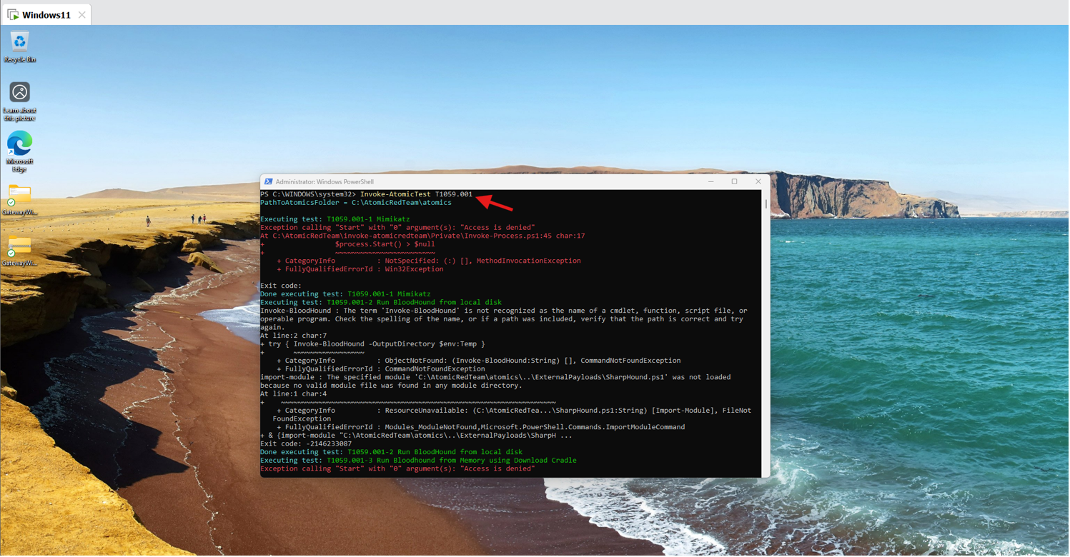Click the Windows11 tab VM icon
Screen dimensions: 1070x557
tap(13, 15)
